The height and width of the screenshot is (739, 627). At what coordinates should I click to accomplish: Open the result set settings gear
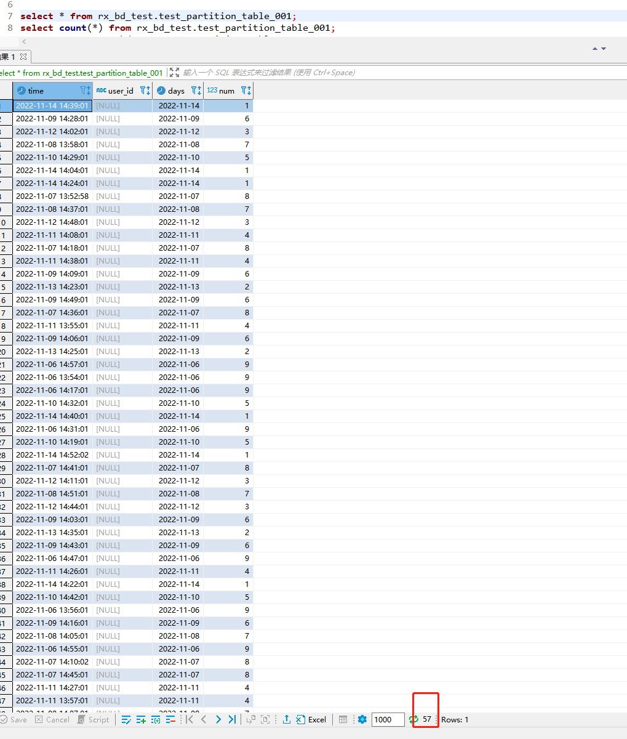point(362,719)
